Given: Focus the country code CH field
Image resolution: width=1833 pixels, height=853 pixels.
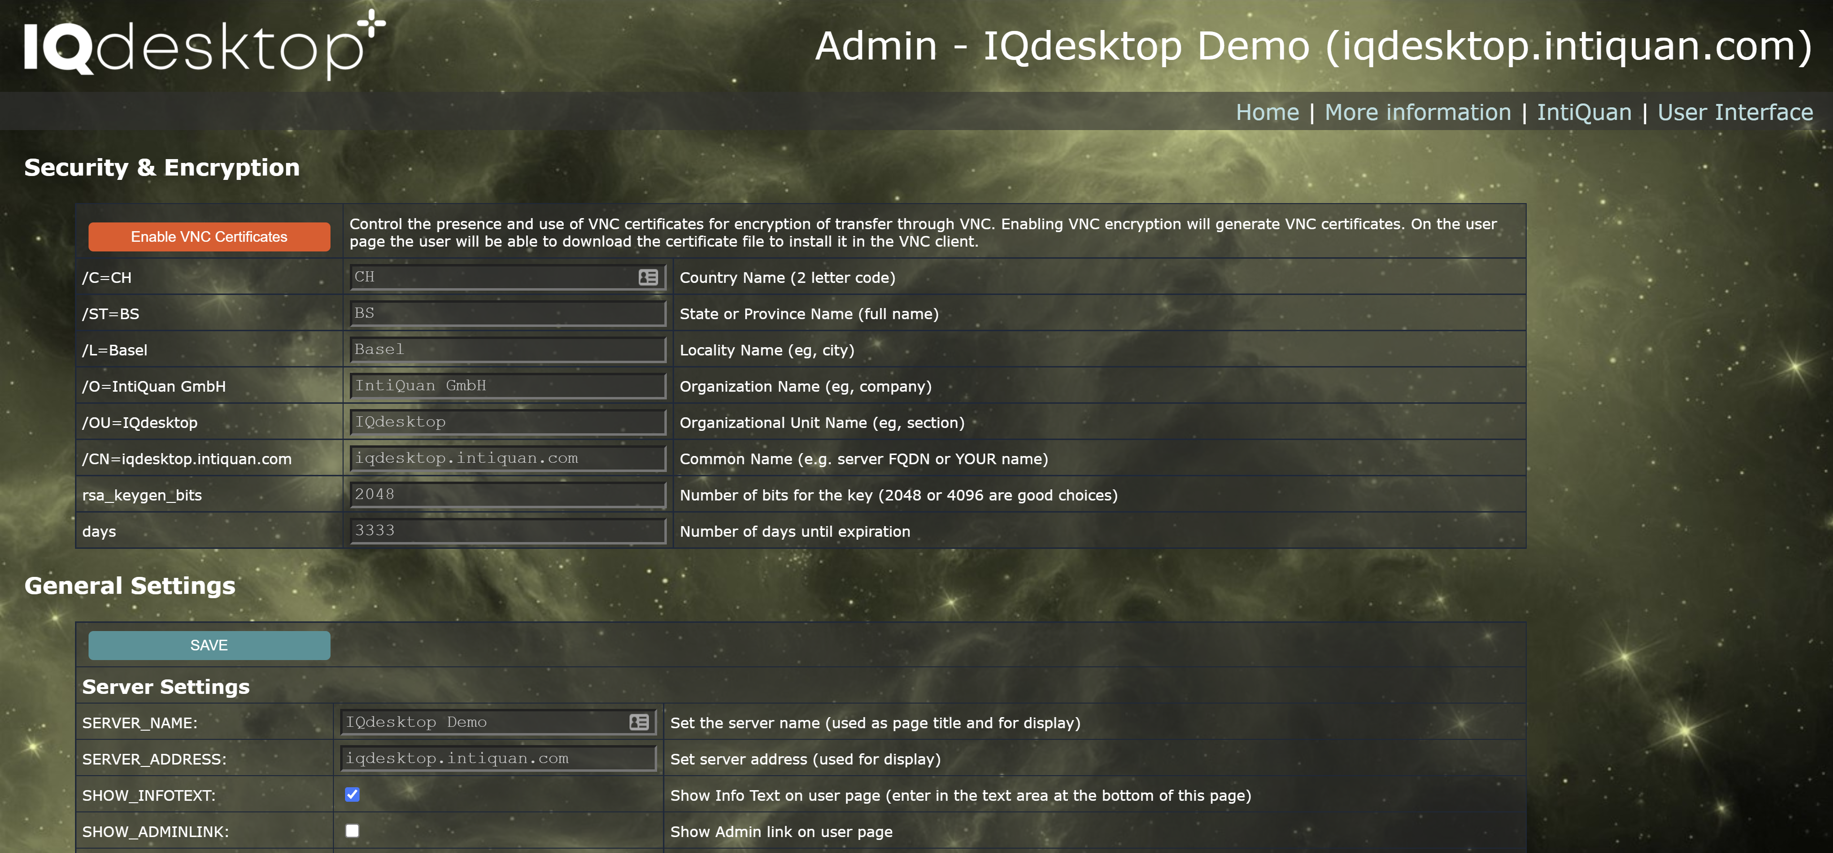Looking at the screenshot, I should click(507, 277).
